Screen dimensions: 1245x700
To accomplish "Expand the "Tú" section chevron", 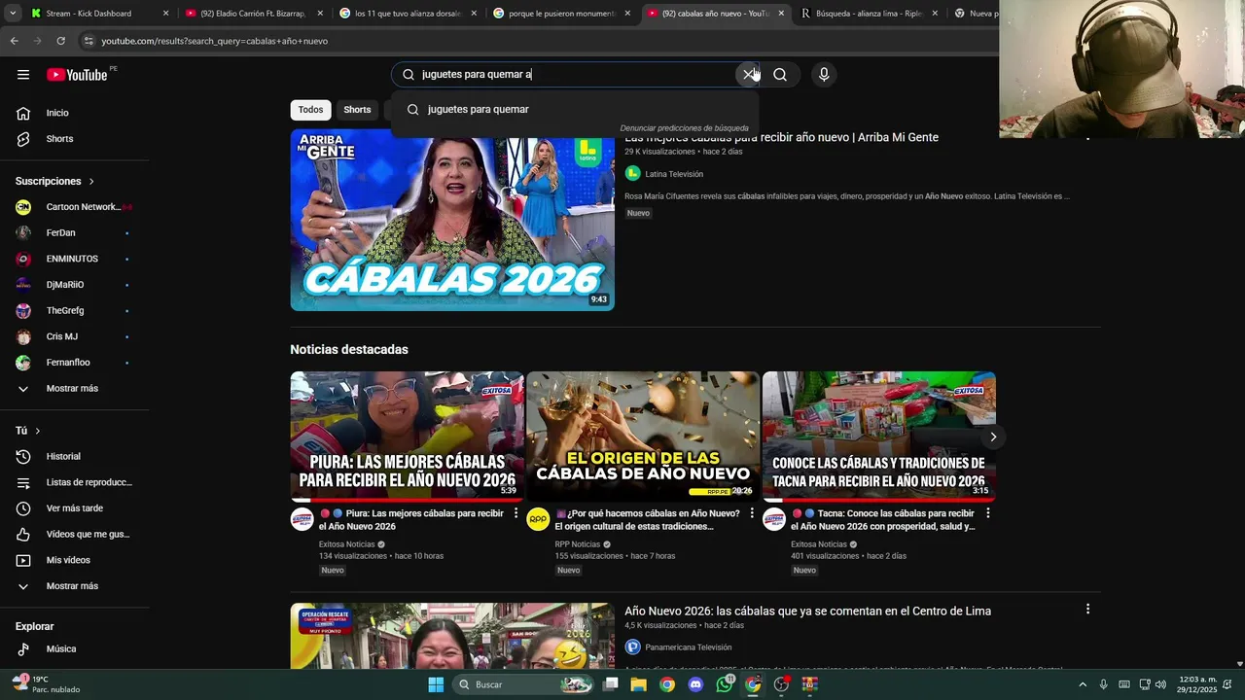I will pyautogui.click(x=38, y=431).
